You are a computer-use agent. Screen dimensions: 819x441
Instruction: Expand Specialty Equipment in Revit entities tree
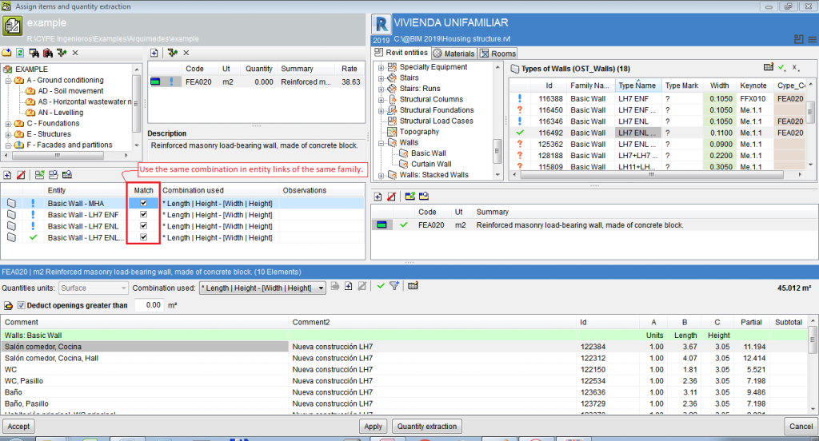pyautogui.click(x=381, y=67)
